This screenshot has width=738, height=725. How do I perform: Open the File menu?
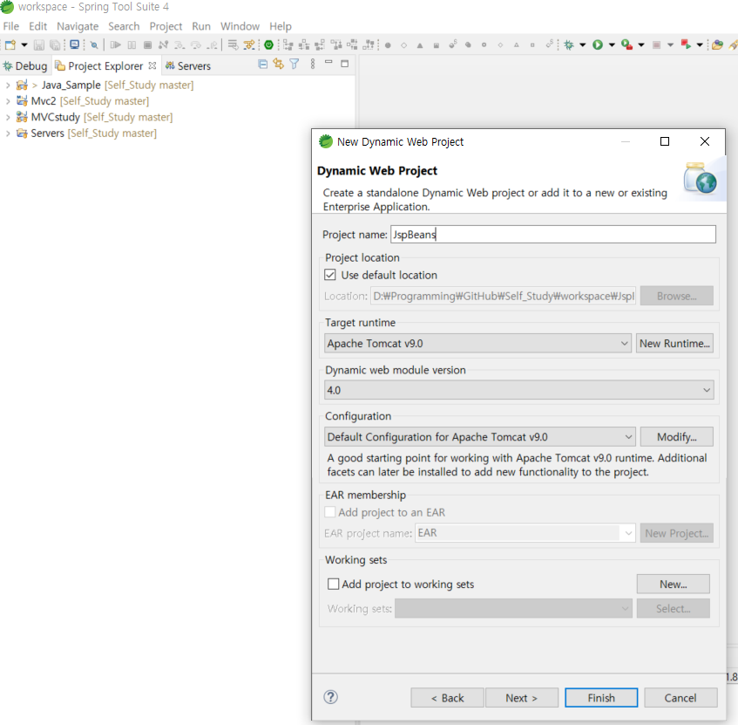click(10, 26)
